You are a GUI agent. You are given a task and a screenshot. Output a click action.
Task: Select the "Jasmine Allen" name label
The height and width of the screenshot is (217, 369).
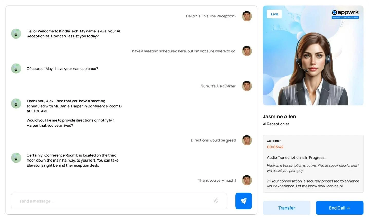click(279, 116)
